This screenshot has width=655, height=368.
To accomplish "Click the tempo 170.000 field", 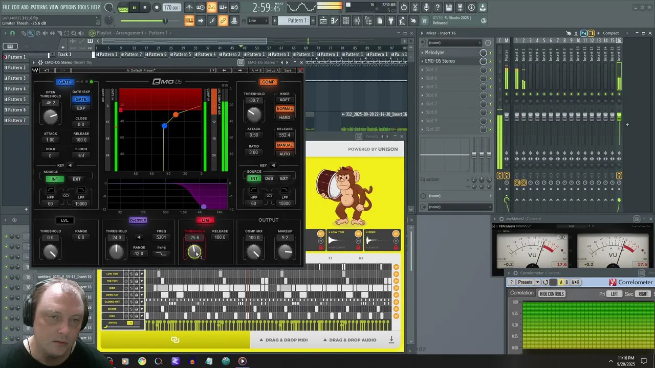I will click(171, 8).
